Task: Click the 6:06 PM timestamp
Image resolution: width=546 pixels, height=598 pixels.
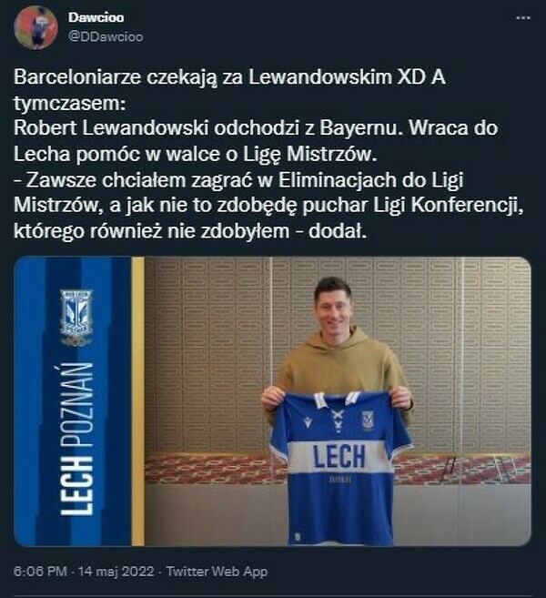Action: (x=40, y=572)
